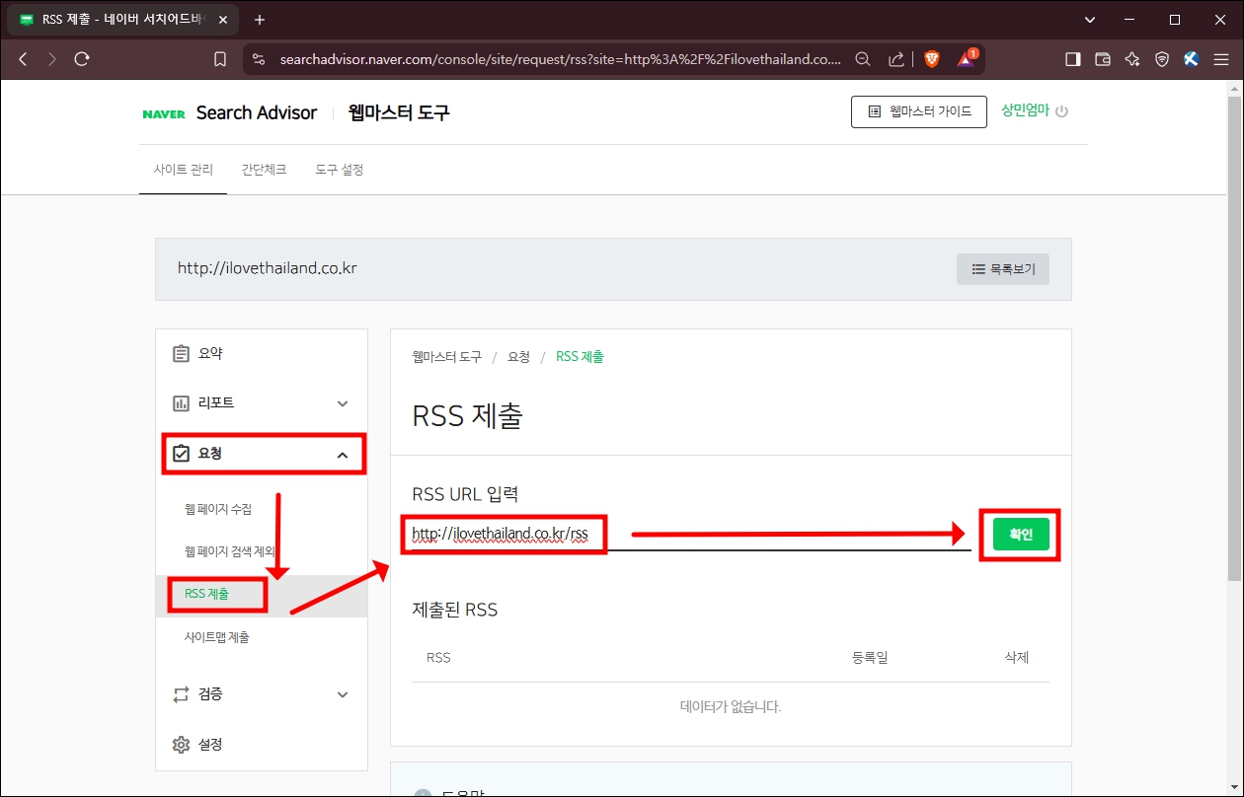This screenshot has width=1244, height=797.
Task: Open tab search chevron in title bar
Action: tap(1090, 20)
